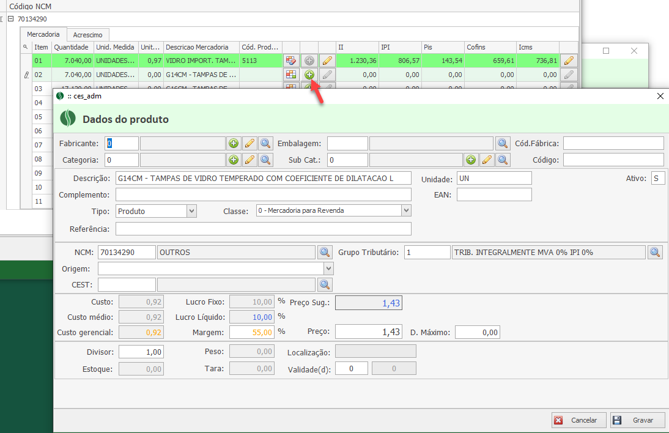
Task: Edit Fabricante with the pencil icon
Action: coord(249,143)
